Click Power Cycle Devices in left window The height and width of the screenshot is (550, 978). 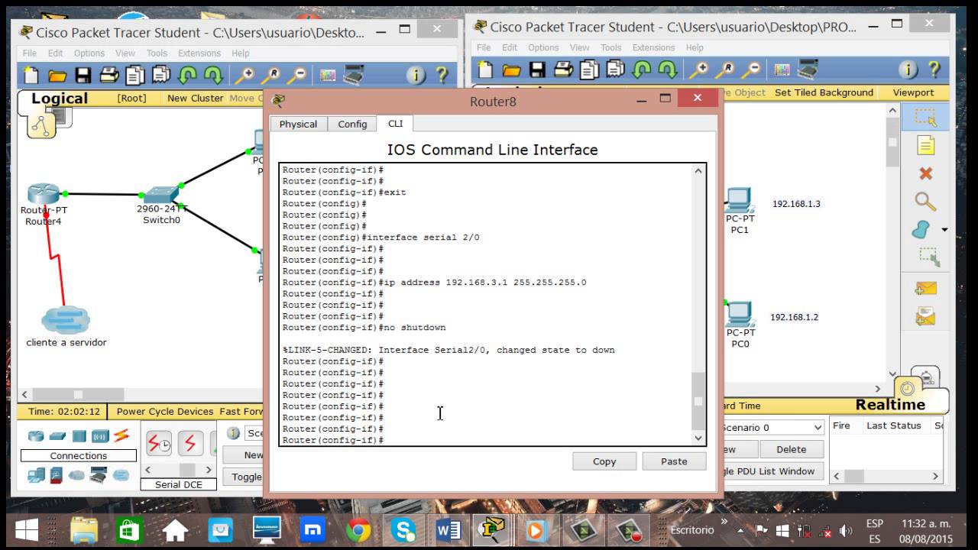pyautogui.click(x=165, y=411)
